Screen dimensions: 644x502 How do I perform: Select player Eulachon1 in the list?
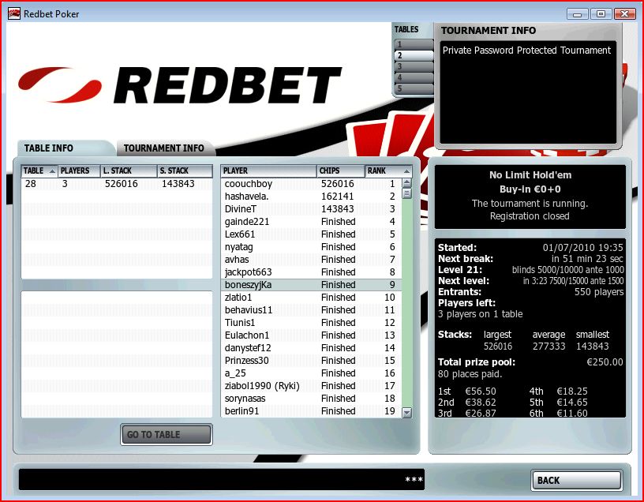pos(311,335)
